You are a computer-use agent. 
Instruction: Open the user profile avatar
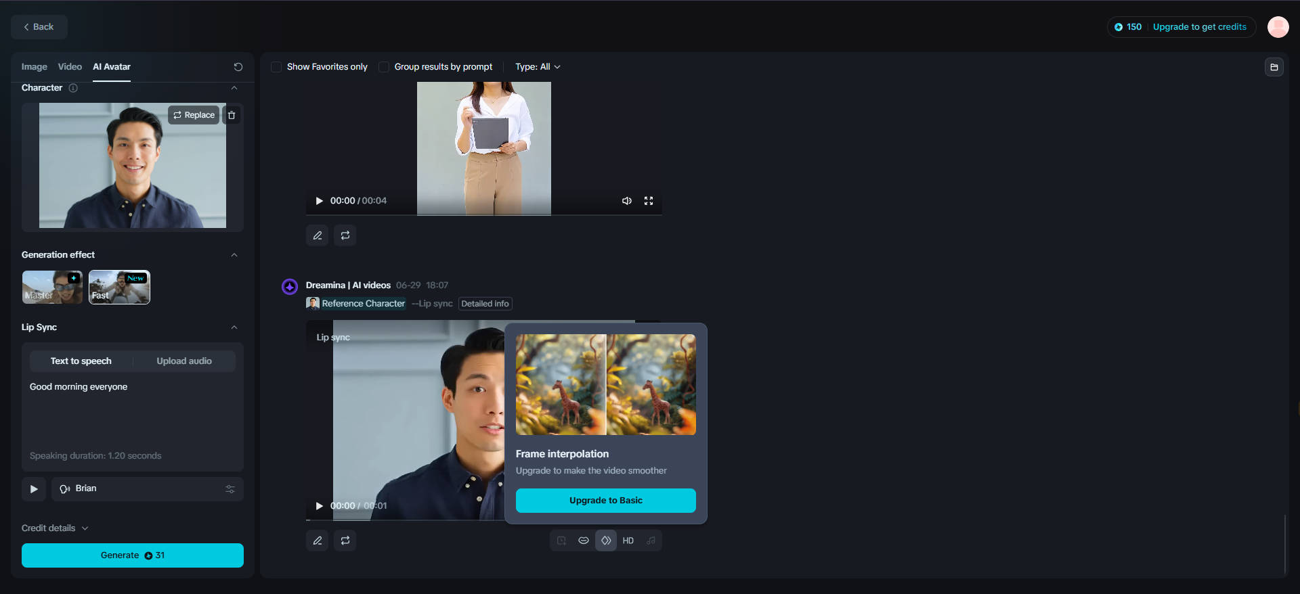coord(1278,27)
